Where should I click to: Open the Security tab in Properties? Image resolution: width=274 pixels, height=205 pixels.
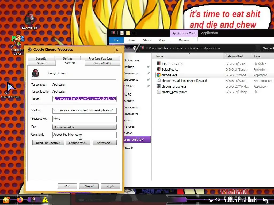41,58
